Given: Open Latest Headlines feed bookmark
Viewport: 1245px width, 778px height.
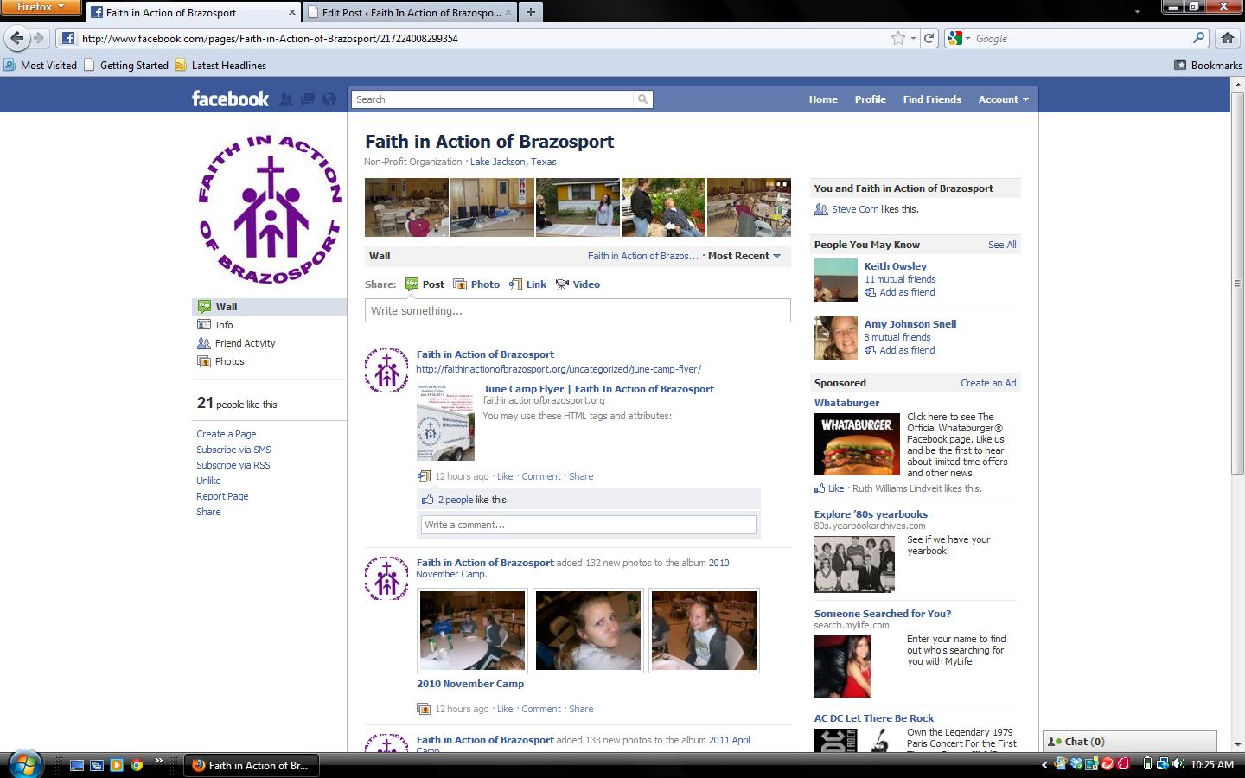Looking at the screenshot, I should pyautogui.click(x=220, y=65).
